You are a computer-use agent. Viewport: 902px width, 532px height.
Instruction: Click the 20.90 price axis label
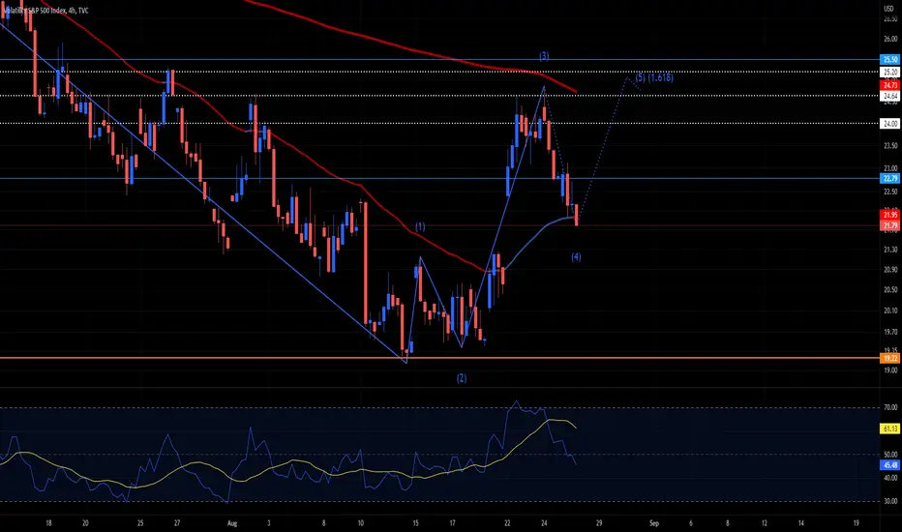[890, 270]
